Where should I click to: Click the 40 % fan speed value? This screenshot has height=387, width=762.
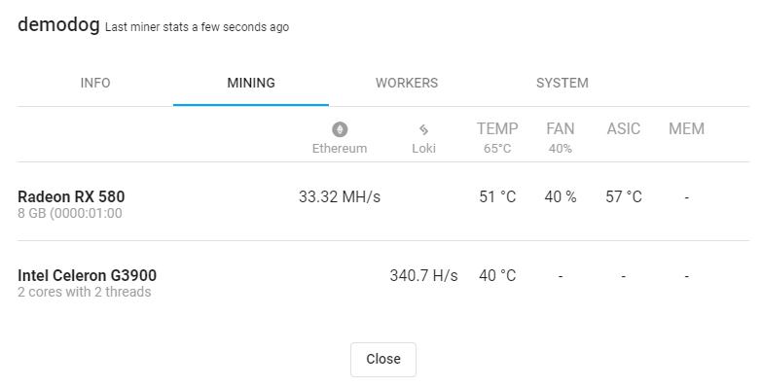561,196
